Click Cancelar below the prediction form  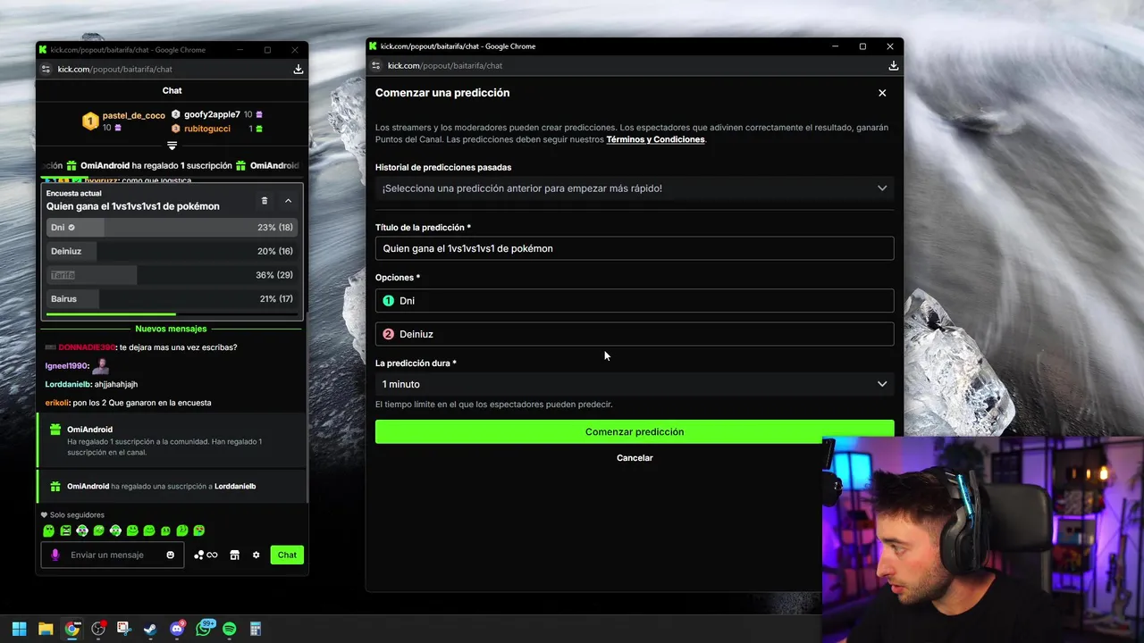point(635,458)
